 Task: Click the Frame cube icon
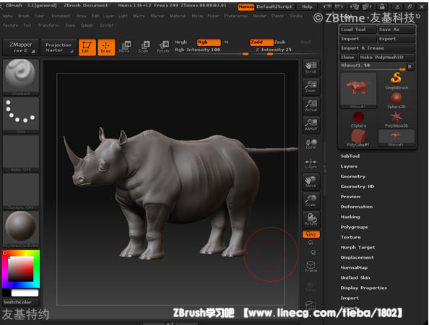click(x=311, y=267)
